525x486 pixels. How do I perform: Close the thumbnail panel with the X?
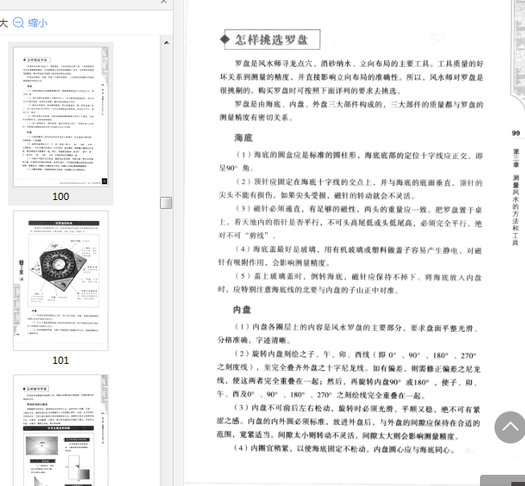[164, 2]
